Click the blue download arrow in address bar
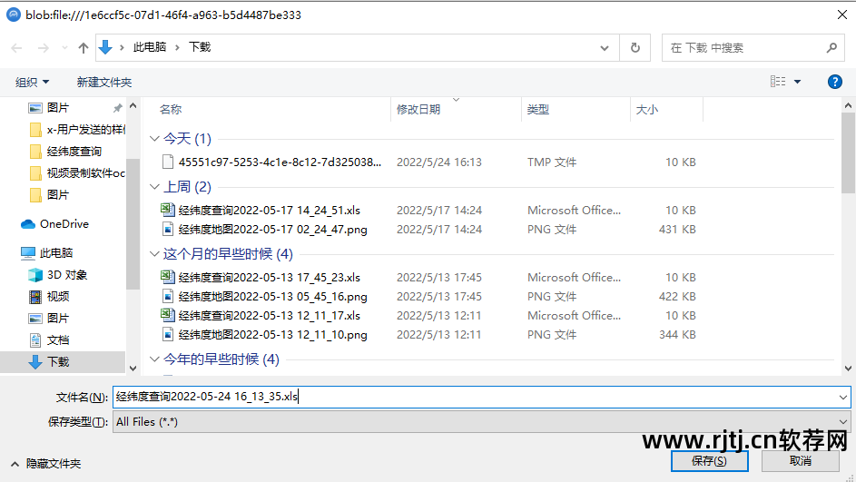This screenshot has height=482, width=856. point(105,47)
